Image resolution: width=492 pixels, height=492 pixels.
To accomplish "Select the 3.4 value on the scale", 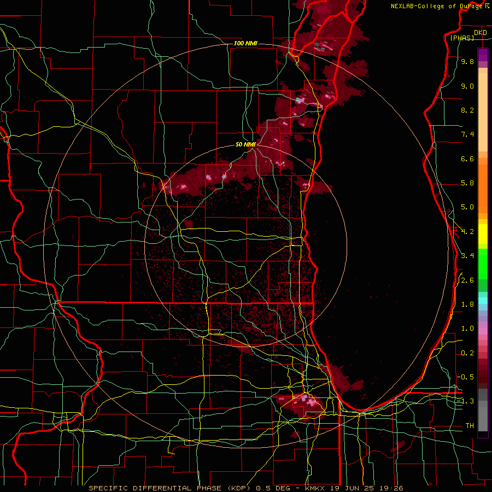I will click(467, 256).
